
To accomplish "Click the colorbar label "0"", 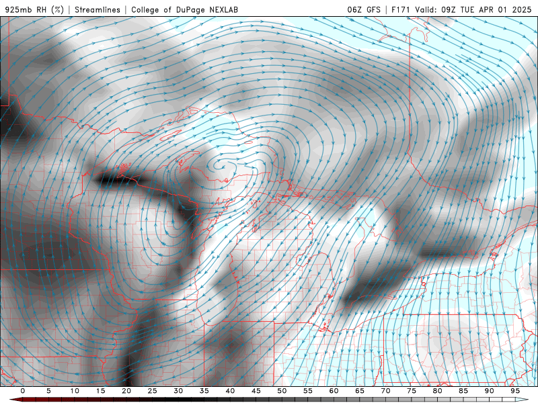I will click(23, 391).
